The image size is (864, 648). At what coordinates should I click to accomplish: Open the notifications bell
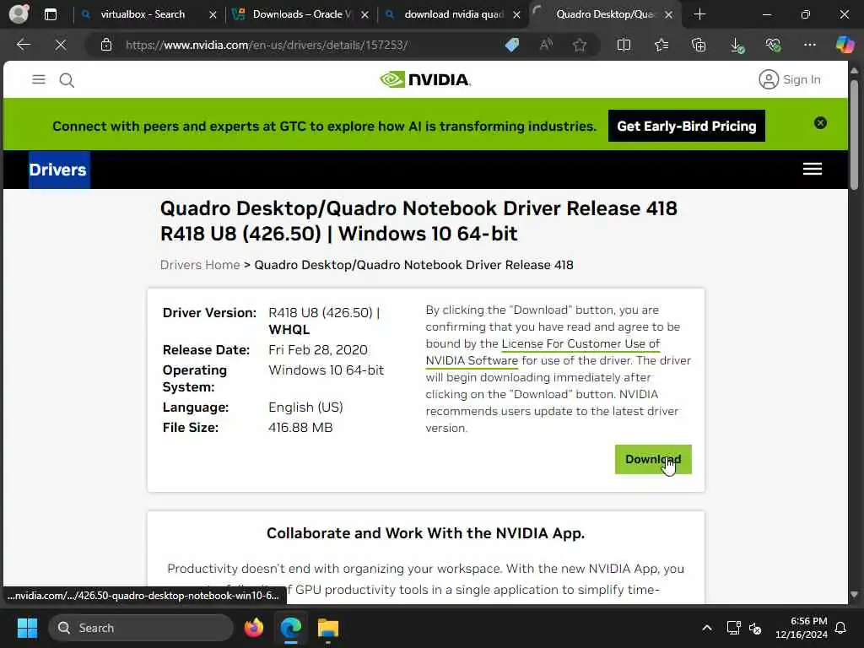pyautogui.click(x=841, y=628)
